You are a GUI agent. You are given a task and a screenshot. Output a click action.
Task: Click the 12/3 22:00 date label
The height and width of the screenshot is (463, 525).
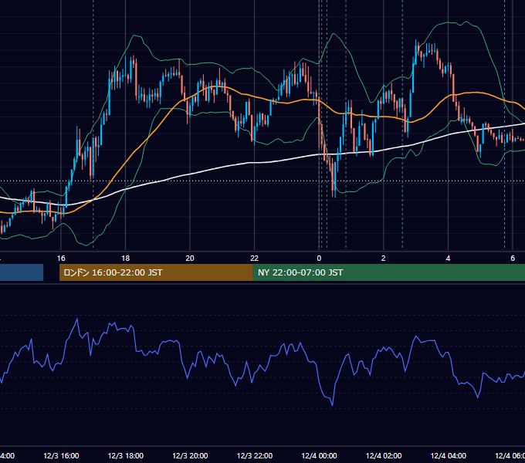(255, 455)
